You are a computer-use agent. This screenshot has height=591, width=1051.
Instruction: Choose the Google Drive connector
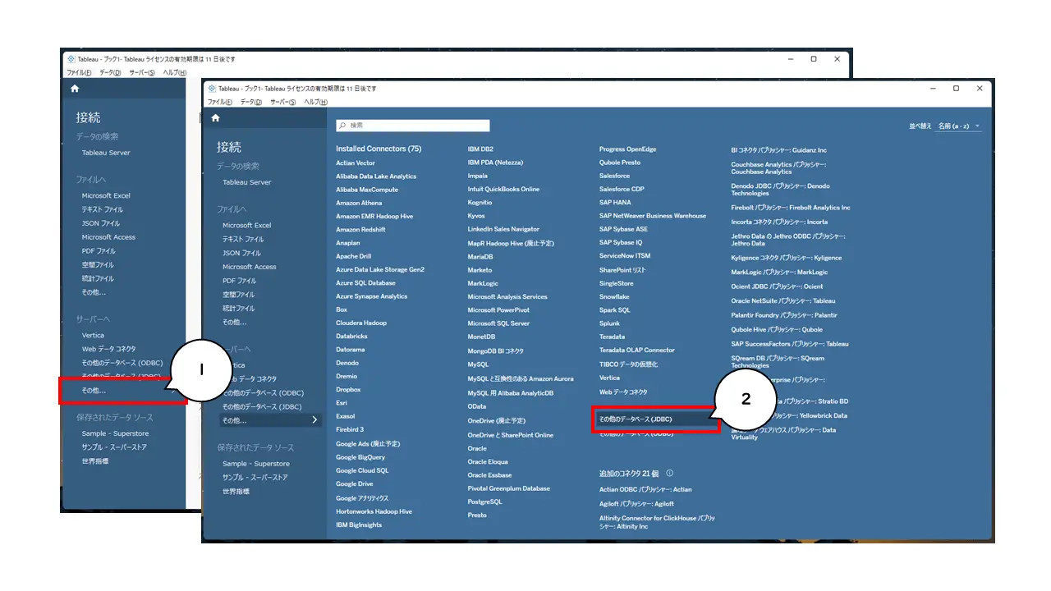coord(355,484)
